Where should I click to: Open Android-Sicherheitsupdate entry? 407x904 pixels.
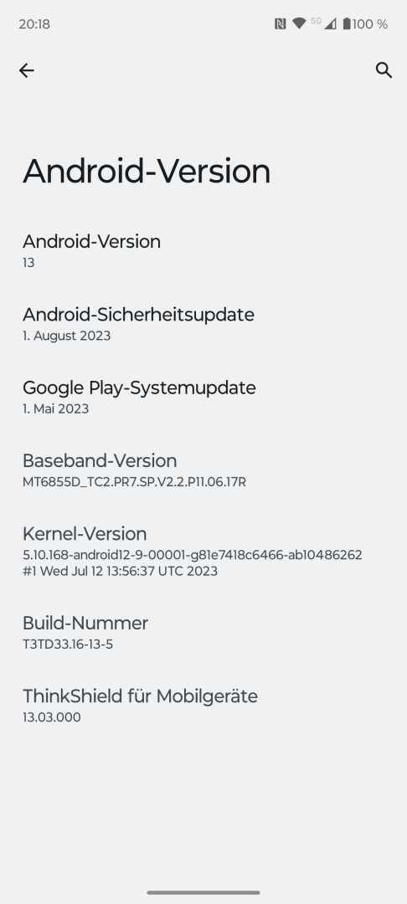point(203,324)
